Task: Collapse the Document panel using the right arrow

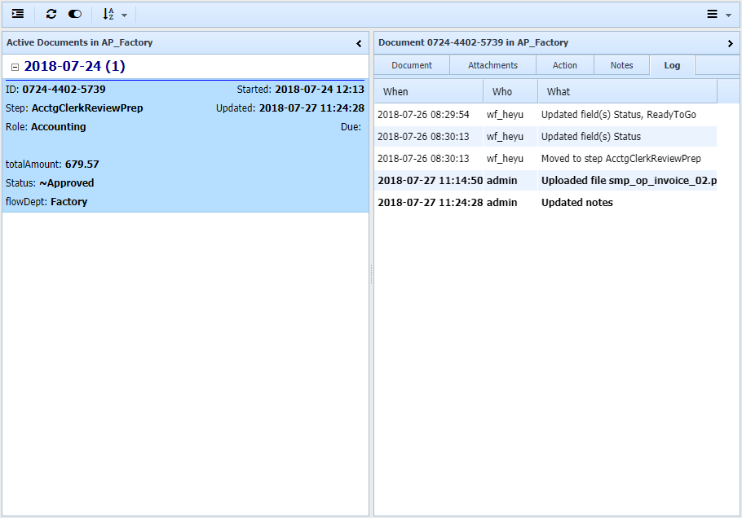Action: point(730,43)
